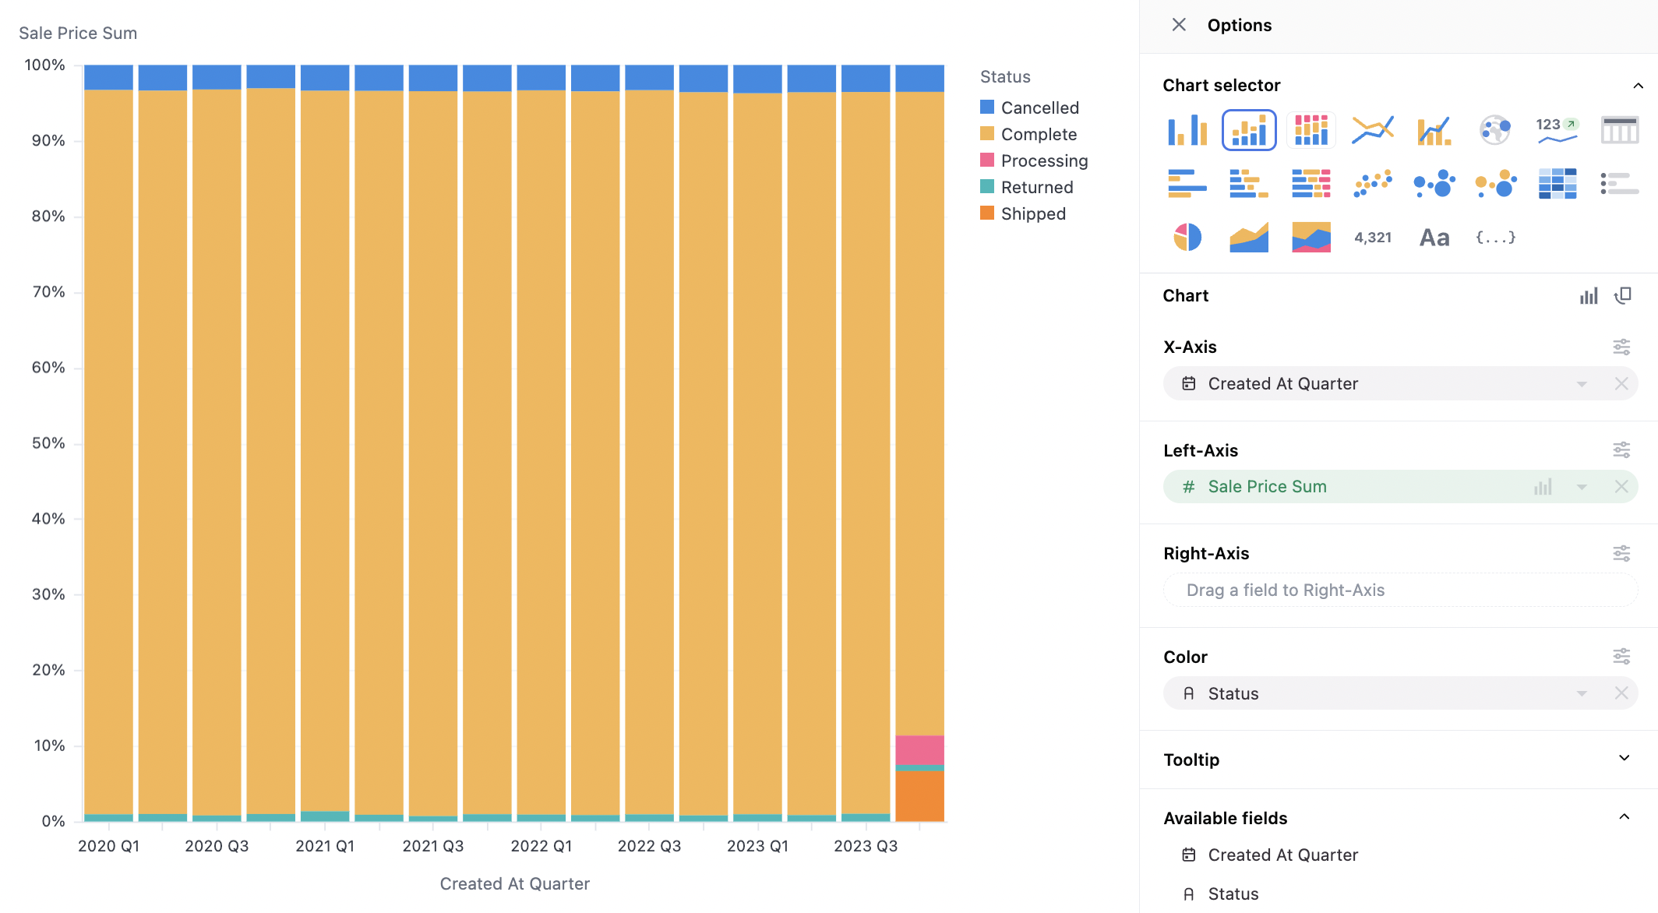Viewport: 1658px width, 913px height.
Task: Remove Sale Price Sum from Left-Axis
Action: 1621,487
